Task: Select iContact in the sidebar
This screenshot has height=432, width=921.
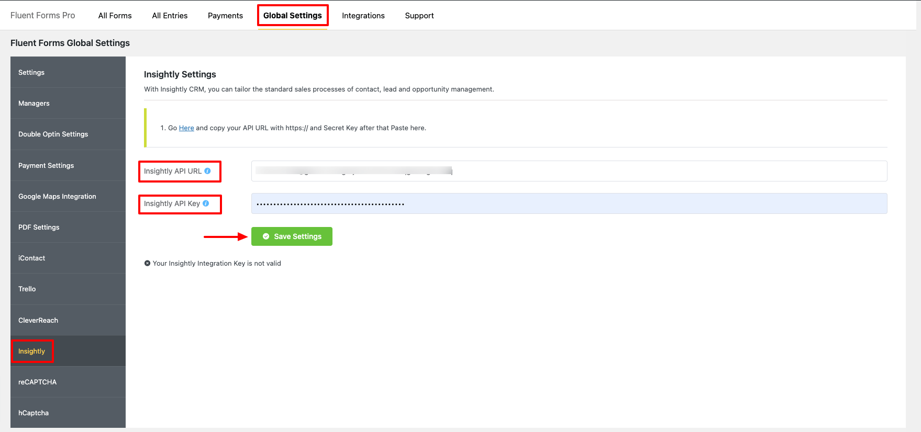Action: pyautogui.click(x=68, y=258)
